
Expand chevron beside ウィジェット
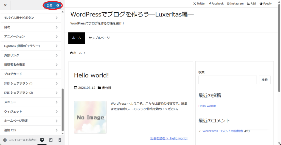point(57,111)
